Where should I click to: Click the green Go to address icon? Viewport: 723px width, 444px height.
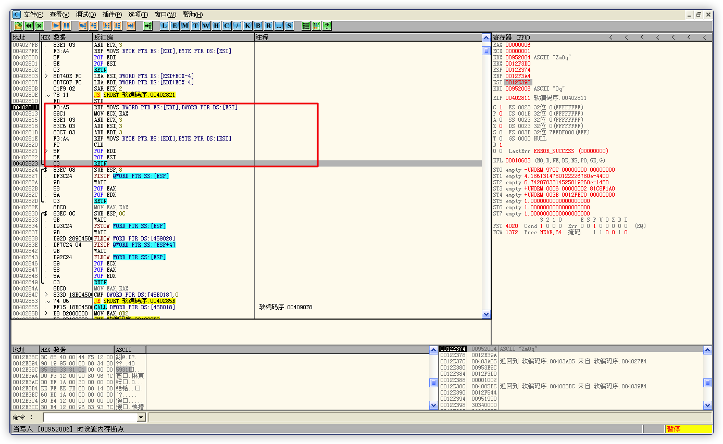point(148,26)
